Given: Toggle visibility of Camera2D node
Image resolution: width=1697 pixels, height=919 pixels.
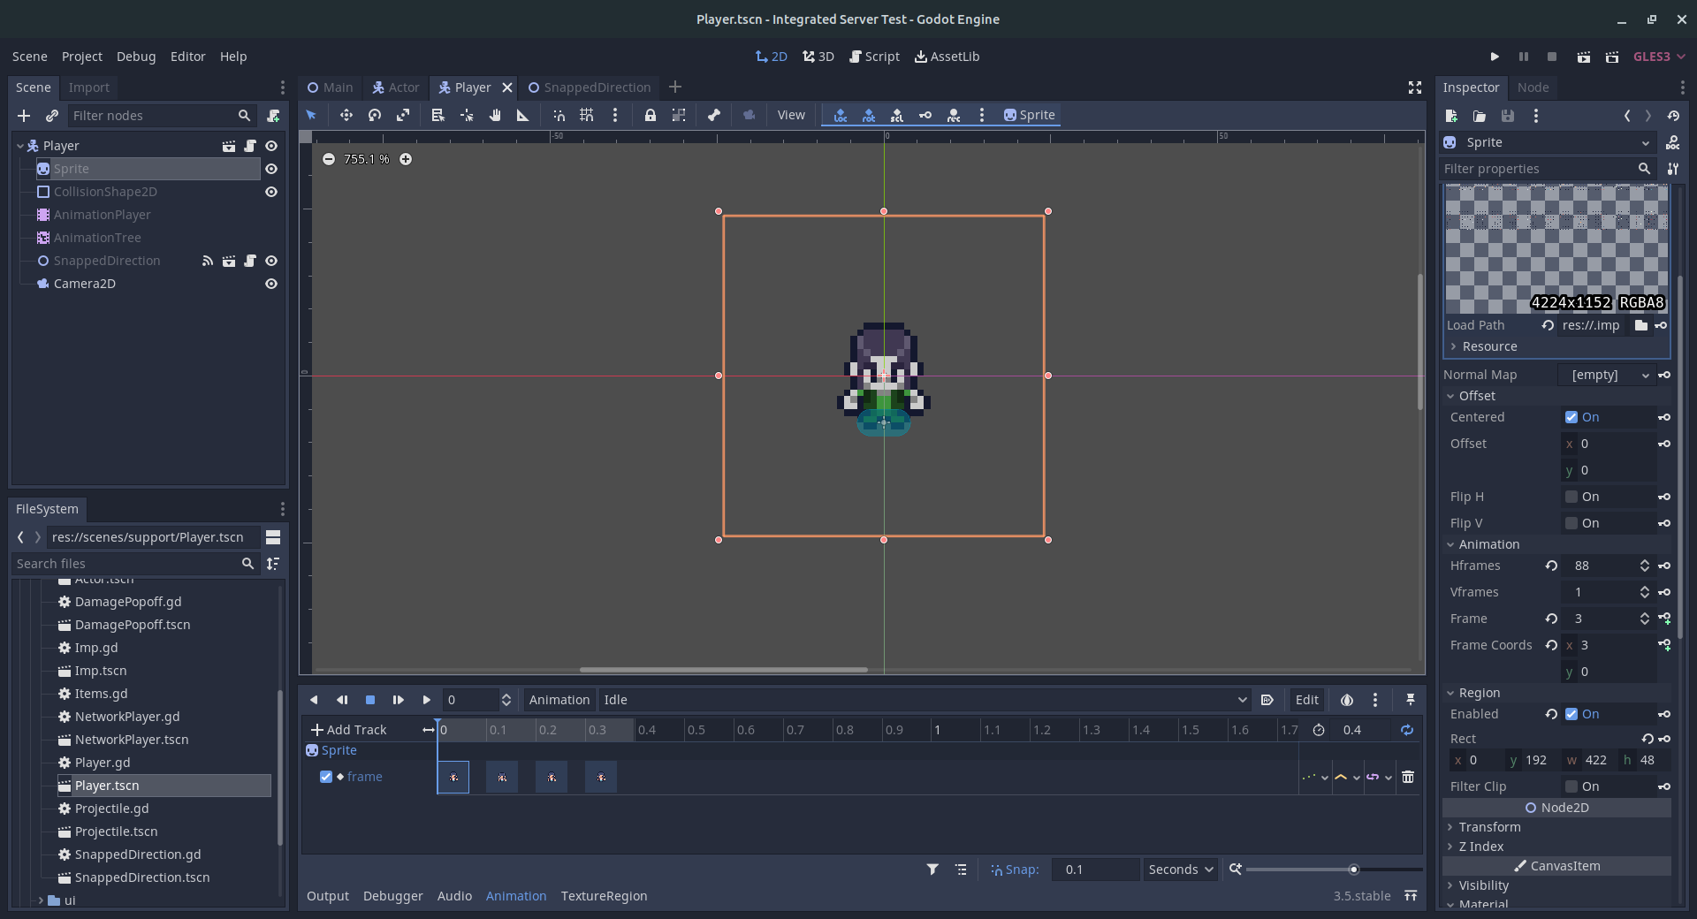Looking at the screenshot, I should pyautogui.click(x=271, y=284).
